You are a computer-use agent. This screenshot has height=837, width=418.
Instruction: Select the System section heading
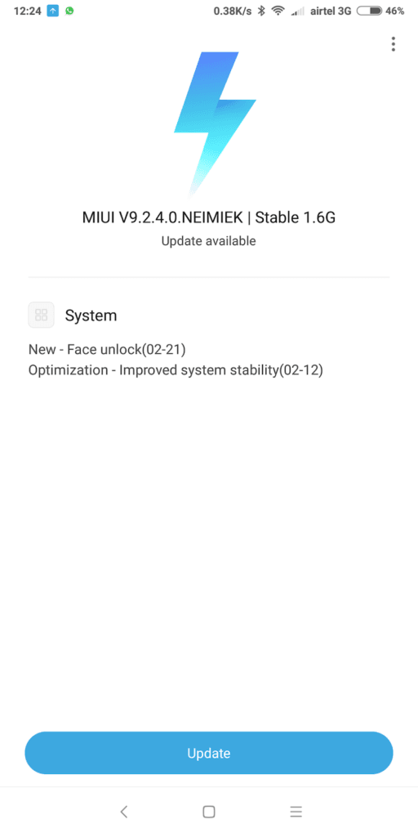point(91,316)
